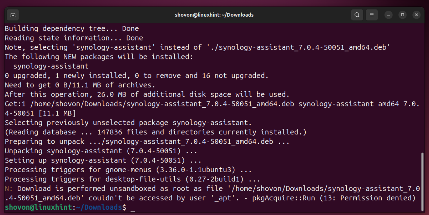Click the indented 'synology-assistant' package name line

[51, 66]
